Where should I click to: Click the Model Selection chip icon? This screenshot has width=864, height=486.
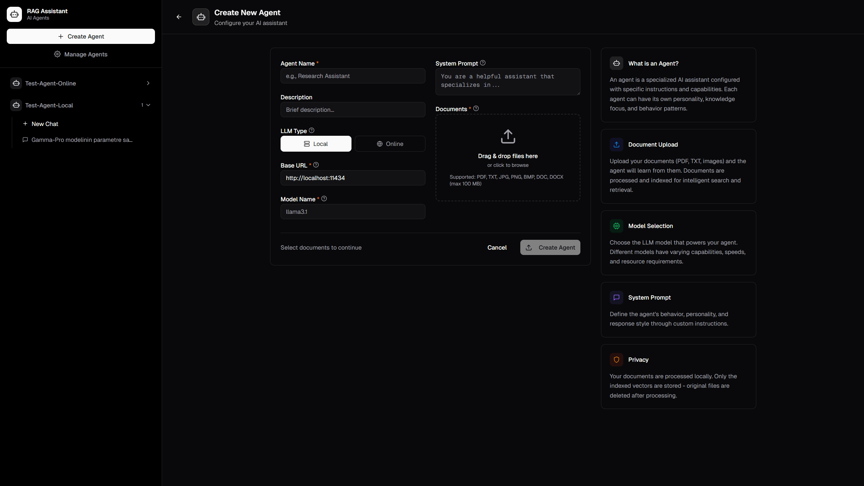coord(617,226)
